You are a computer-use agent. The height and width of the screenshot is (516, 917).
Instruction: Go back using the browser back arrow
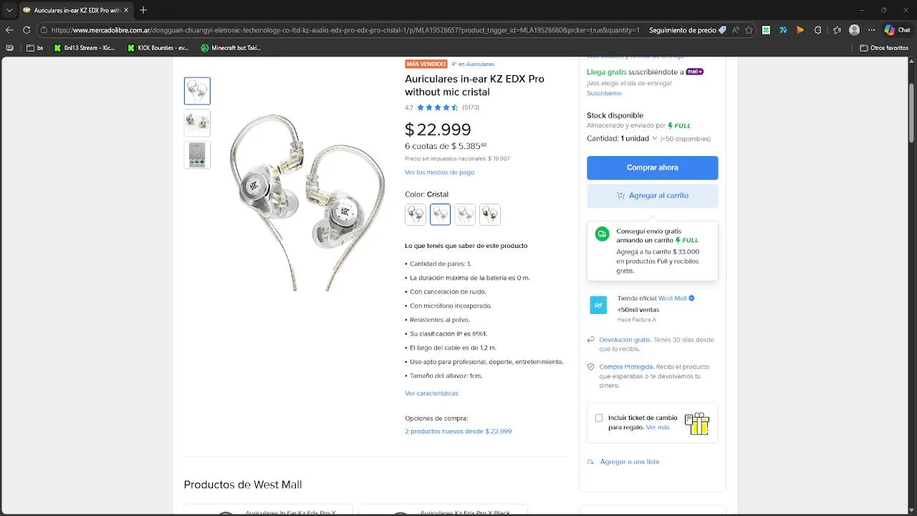tap(9, 30)
